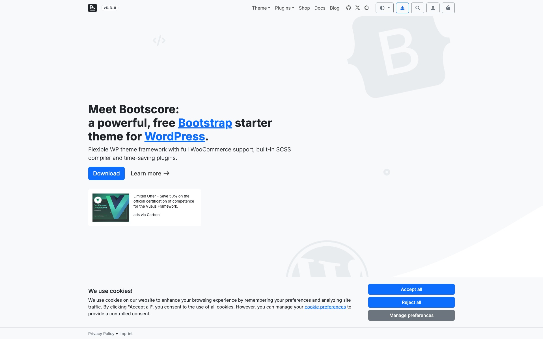Open the user account icon
Image resolution: width=543 pixels, height=339 pixels.
433,8
